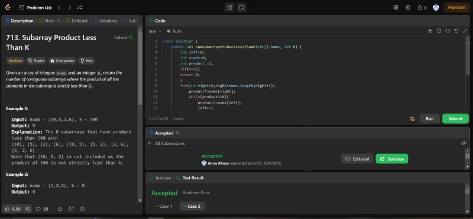This screenshot has height=219, width=473.
Task: Switch to the Editorial tab
Action: [x=77, y=21]
